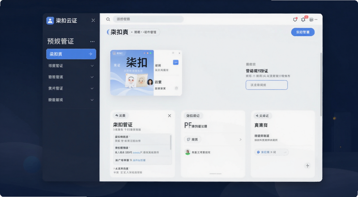Click the small blue square button in the preview card
Screen dimensions: 358x197
tap(175, 62)
